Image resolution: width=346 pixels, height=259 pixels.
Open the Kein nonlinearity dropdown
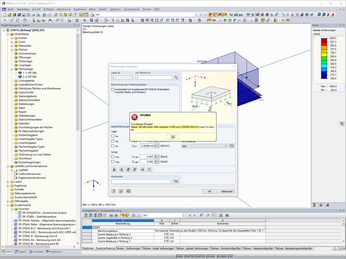pos(226,146)
